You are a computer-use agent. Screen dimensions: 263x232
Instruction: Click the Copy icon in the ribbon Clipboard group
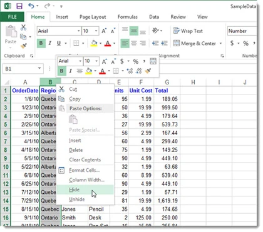click(x=23, y=37)
